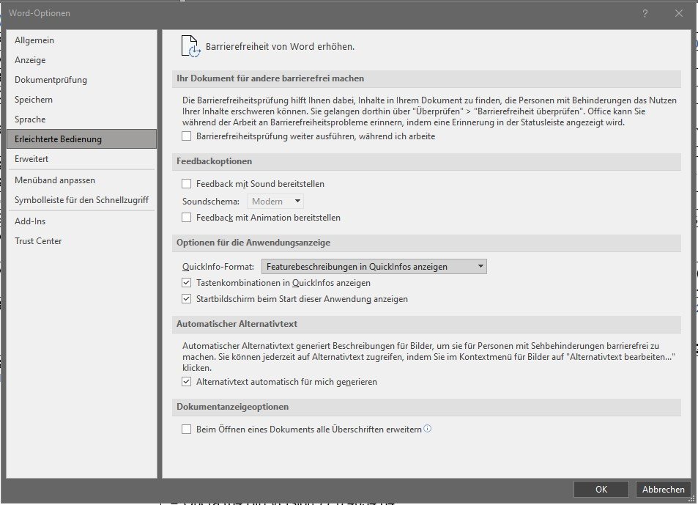Click the Barrierefreiheit von Word erhöhen title

tap(280, 46)
